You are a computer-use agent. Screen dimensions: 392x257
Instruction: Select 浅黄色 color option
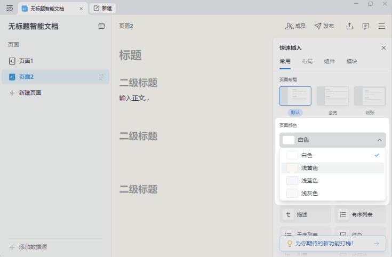(x=332, y=168)
